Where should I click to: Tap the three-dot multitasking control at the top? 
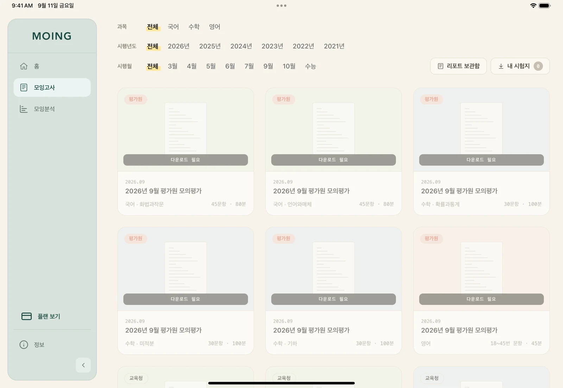click(x=281, y=6)
